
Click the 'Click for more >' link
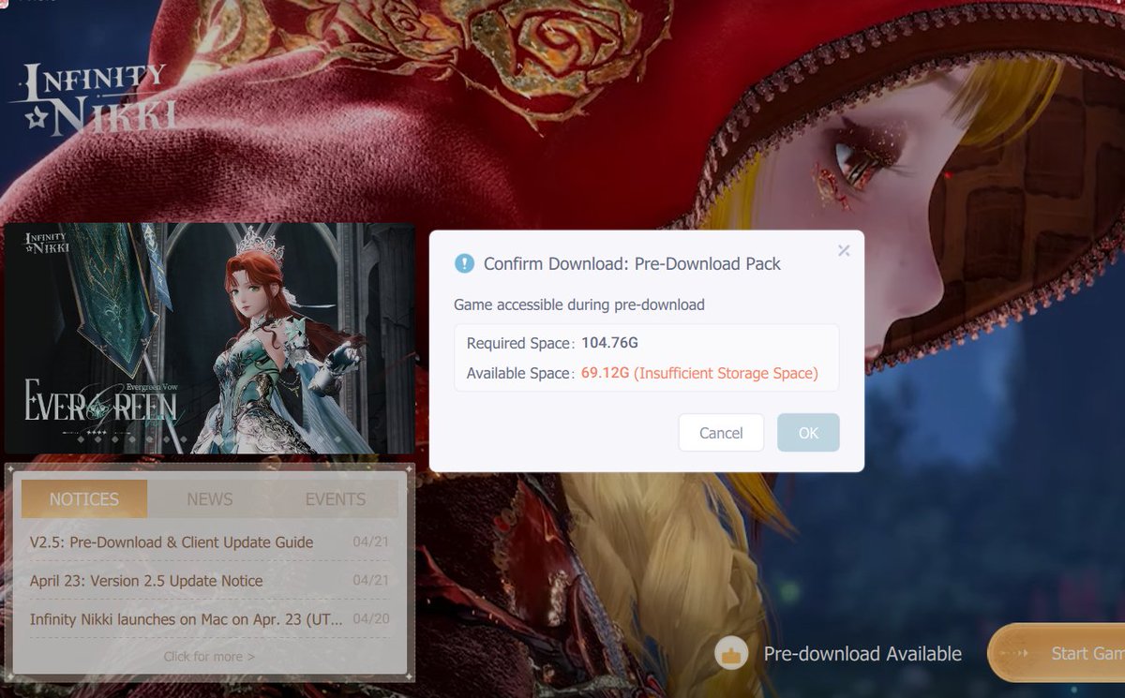coord(209,657)
